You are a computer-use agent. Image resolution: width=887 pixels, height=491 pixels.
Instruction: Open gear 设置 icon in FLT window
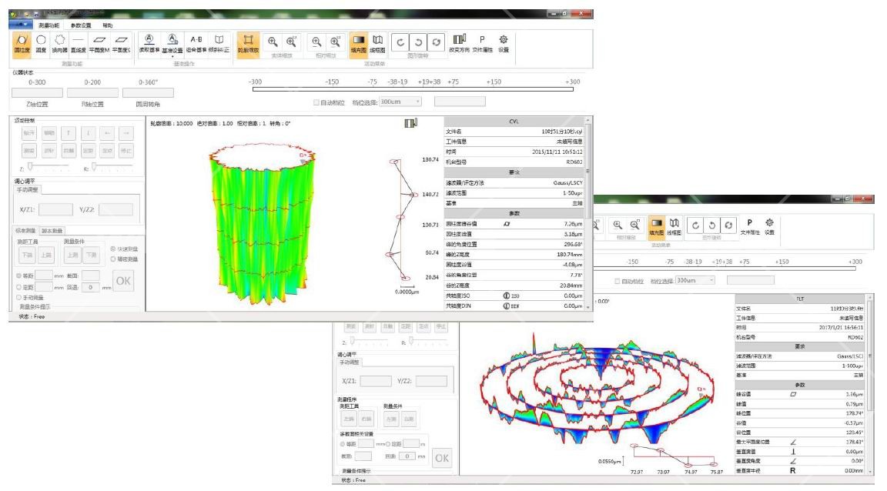[769, 226]
